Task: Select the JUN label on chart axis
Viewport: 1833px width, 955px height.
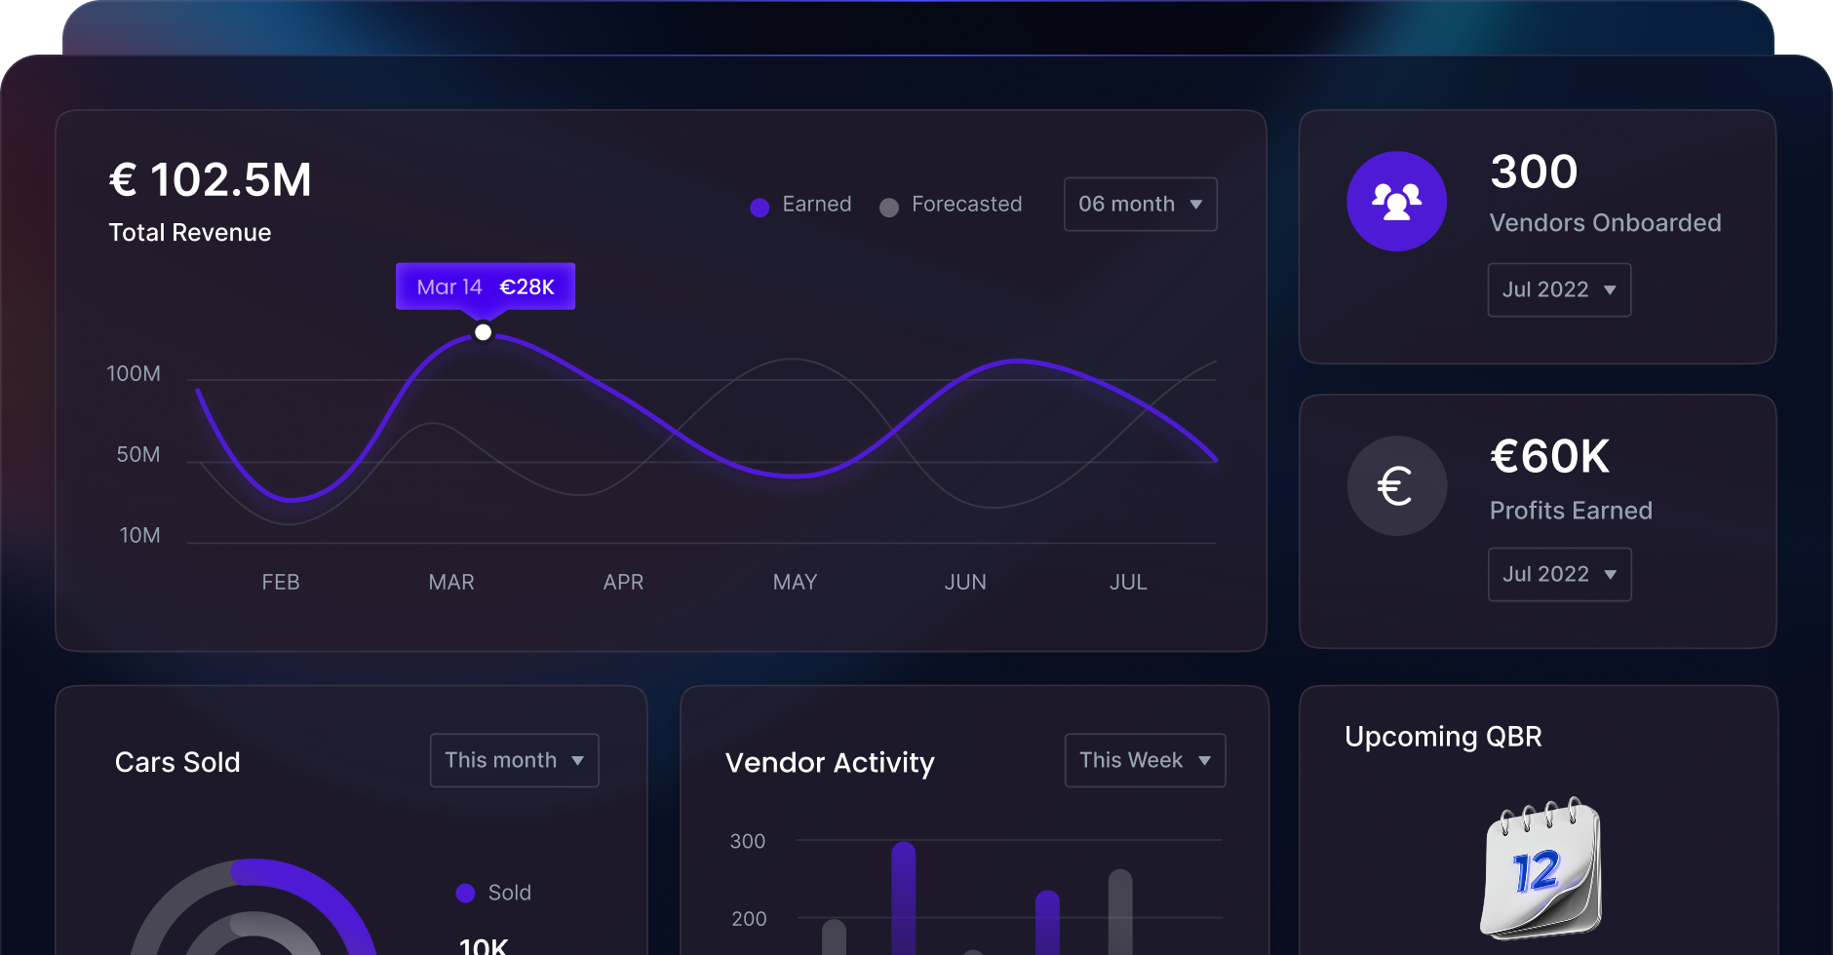Action: [x=965, y=582]
